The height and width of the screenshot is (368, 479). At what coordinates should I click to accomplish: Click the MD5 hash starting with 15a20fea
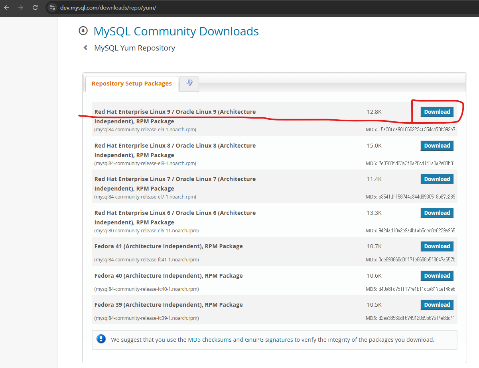(x=417, y=130)
